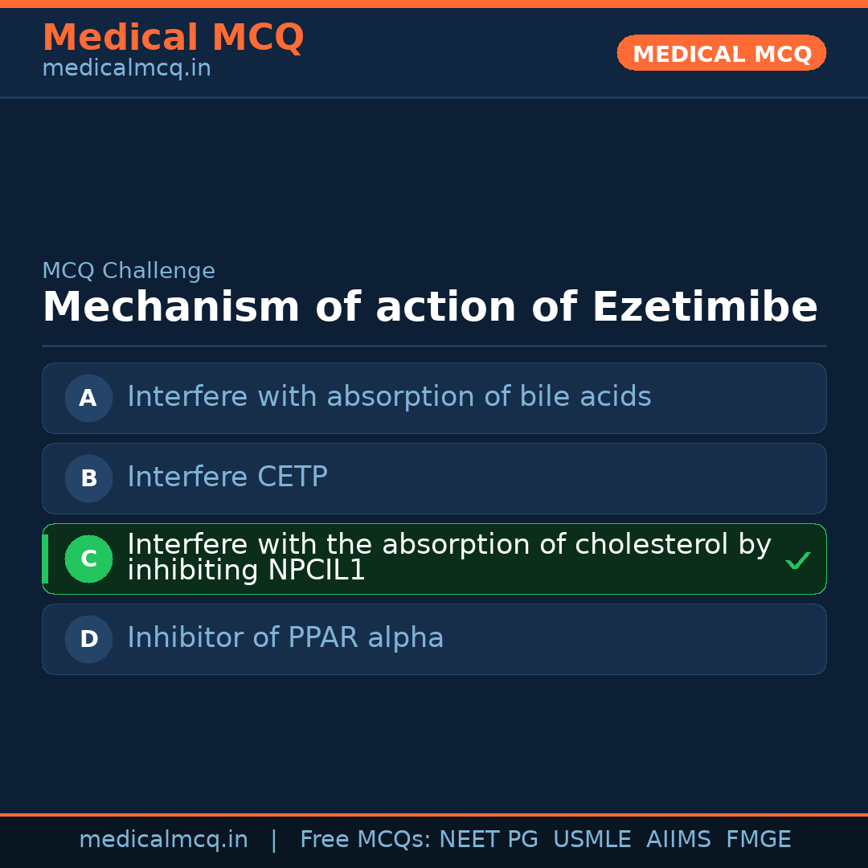The height and width of the screenshot is (868, 868).
Task: Click the "MCQ Challenge" label
Action: [129, 271]
